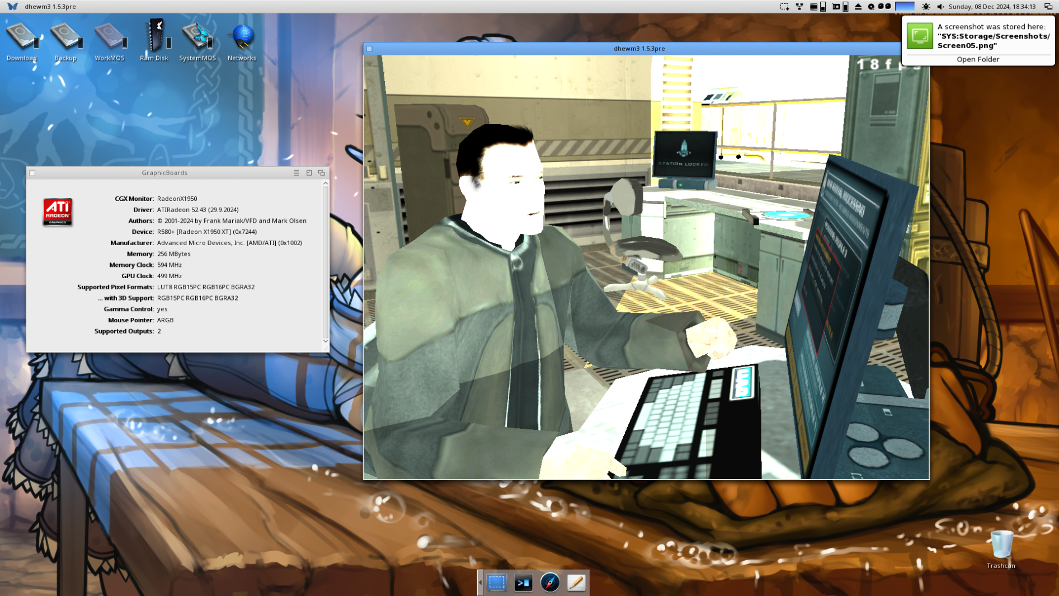The height and width of the screenshot is (596, 1059).
Task: Click the memory chip usage gauge in menu bar
Action: pyautogui.click(x=818, y=7)
